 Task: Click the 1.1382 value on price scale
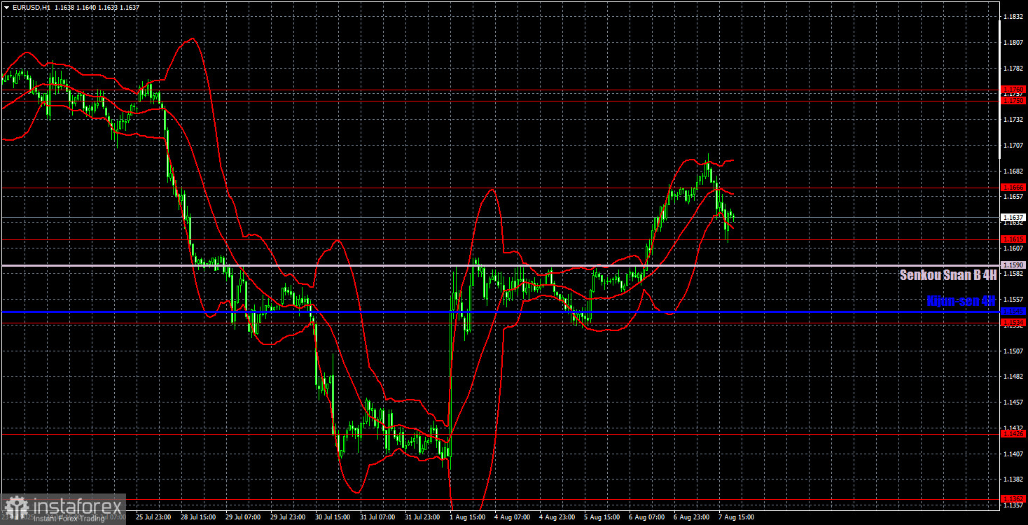click(1013, 479)
